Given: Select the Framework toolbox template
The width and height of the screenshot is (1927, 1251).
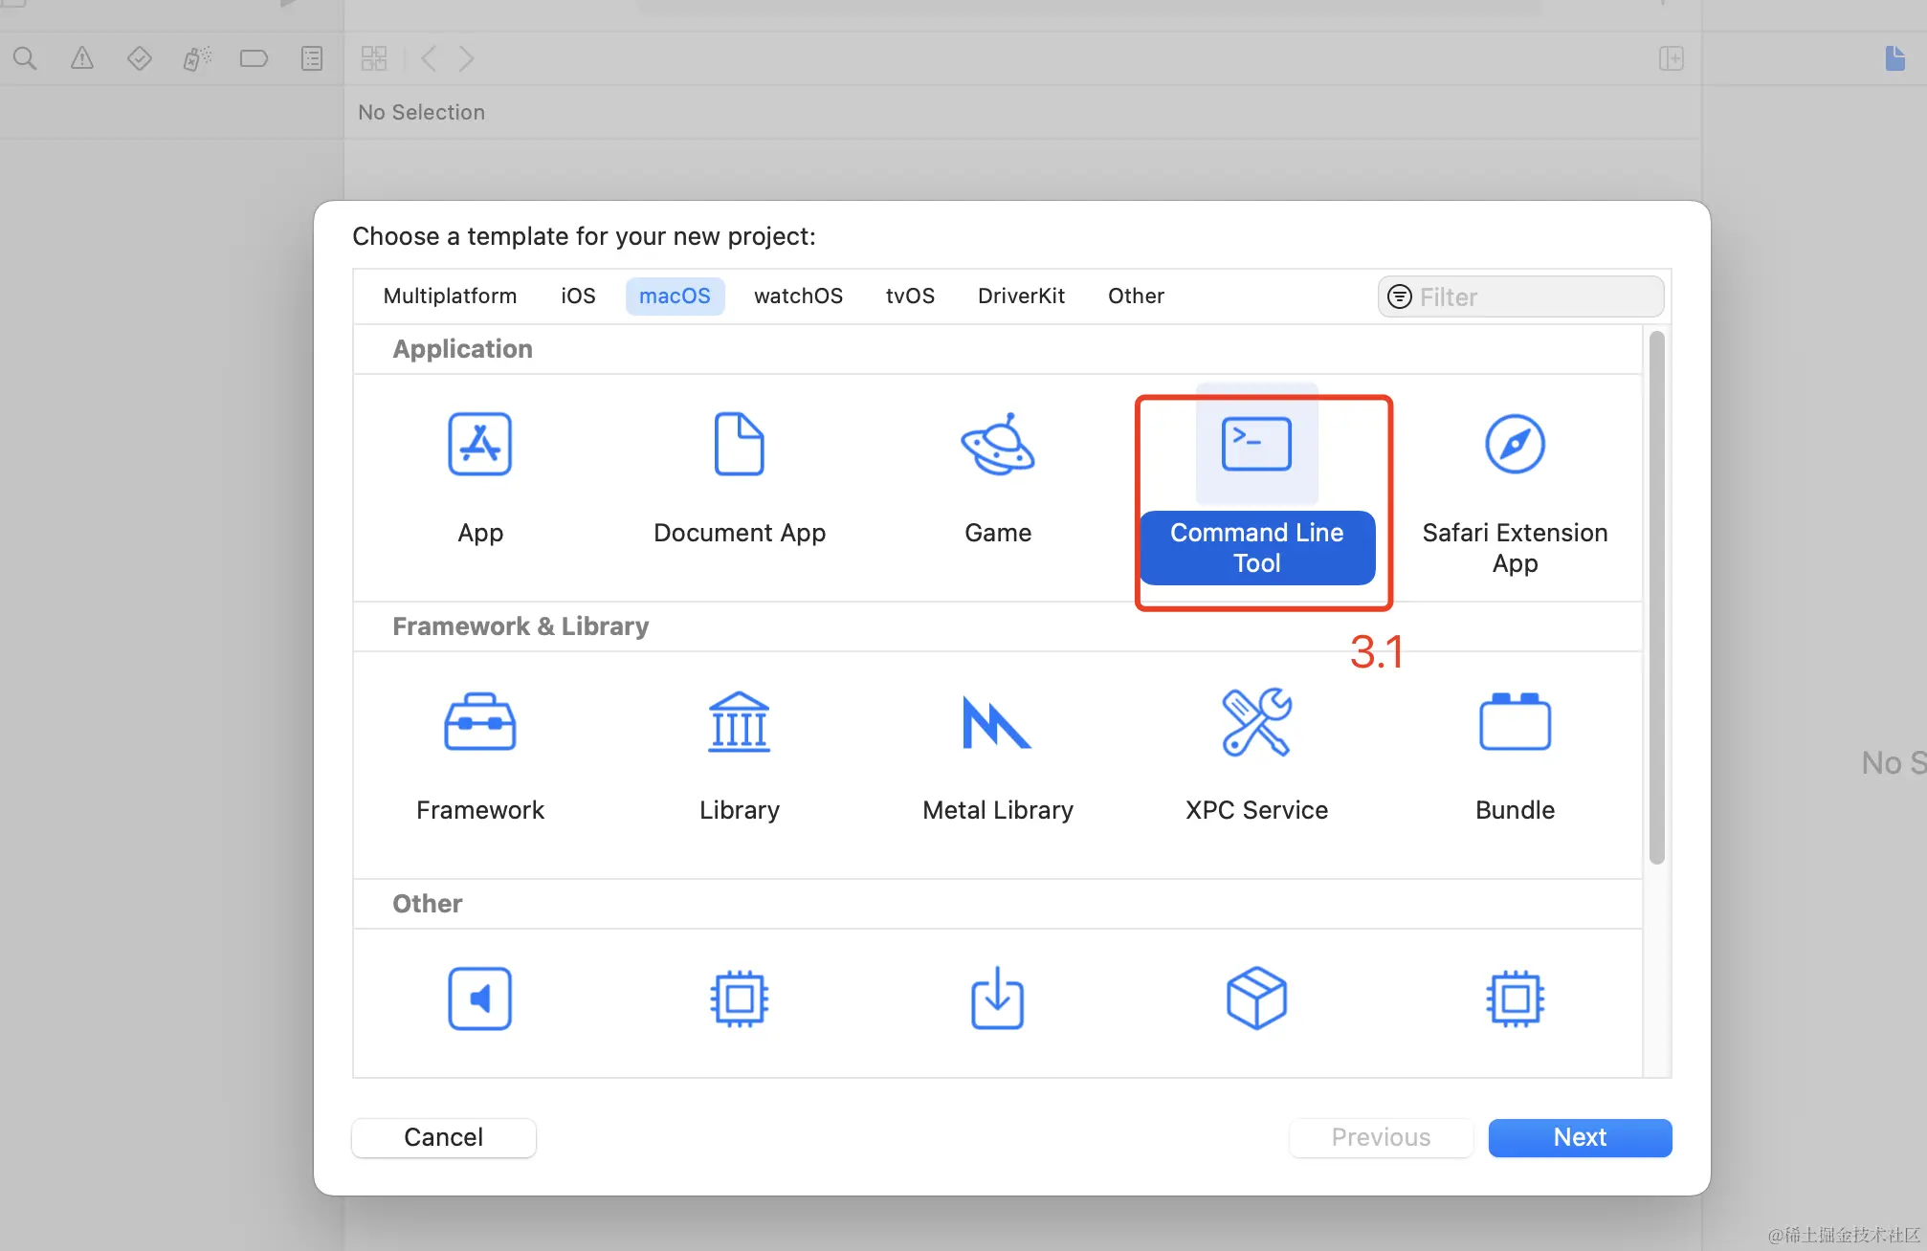Looking at the screenshot, I should click(479, 723).
